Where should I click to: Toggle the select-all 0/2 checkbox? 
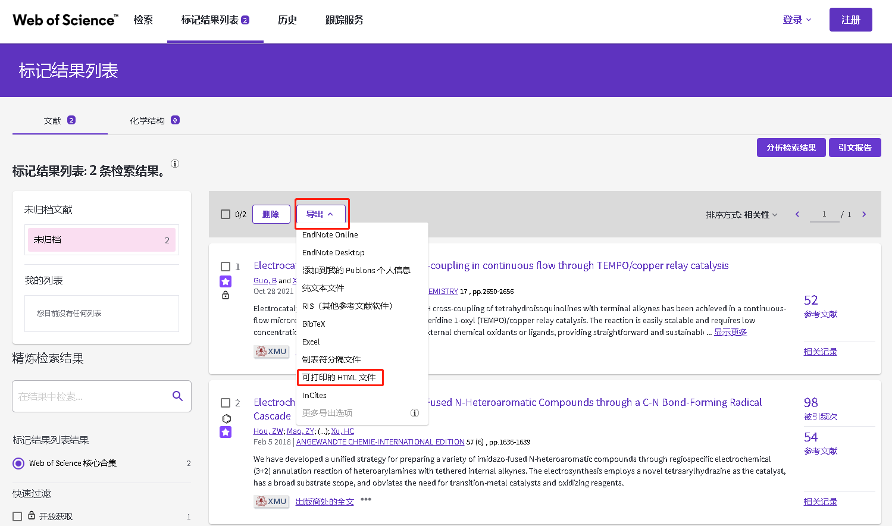coord(226,214)
